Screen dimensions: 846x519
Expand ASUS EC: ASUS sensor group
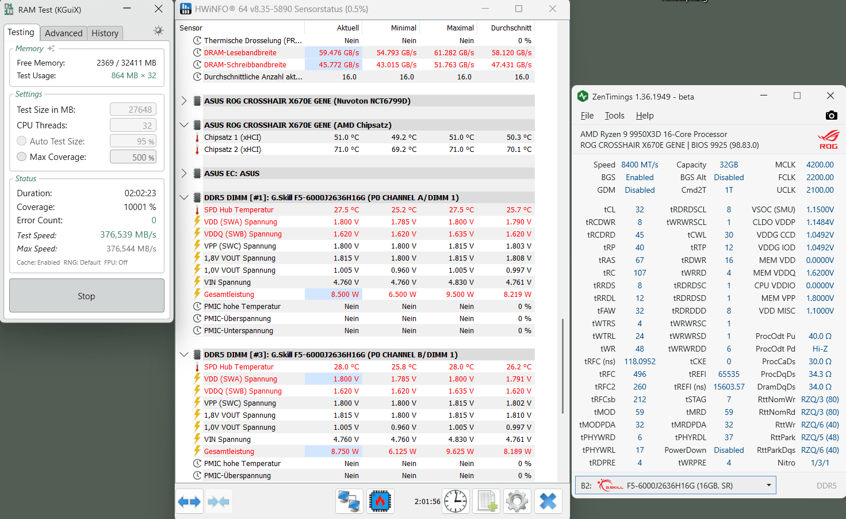184,173
